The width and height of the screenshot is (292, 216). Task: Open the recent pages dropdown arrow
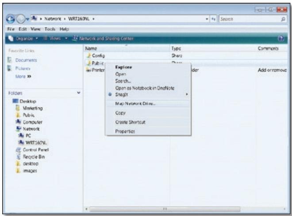(x=27, y=19)
